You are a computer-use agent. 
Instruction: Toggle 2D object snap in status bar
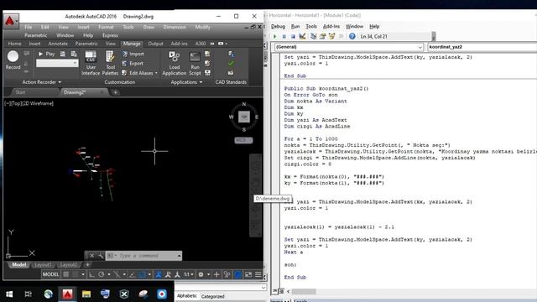tap(142, 274)
